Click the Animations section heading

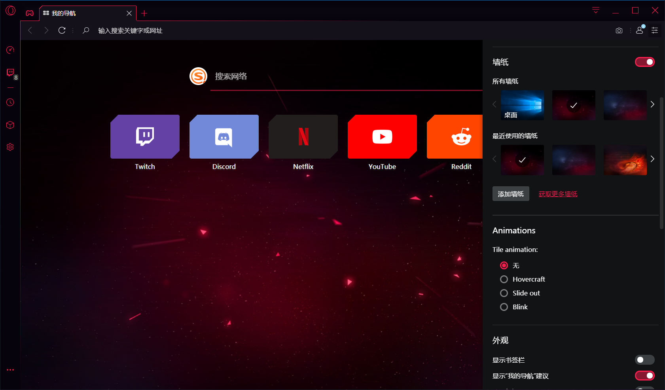(514, 231)
